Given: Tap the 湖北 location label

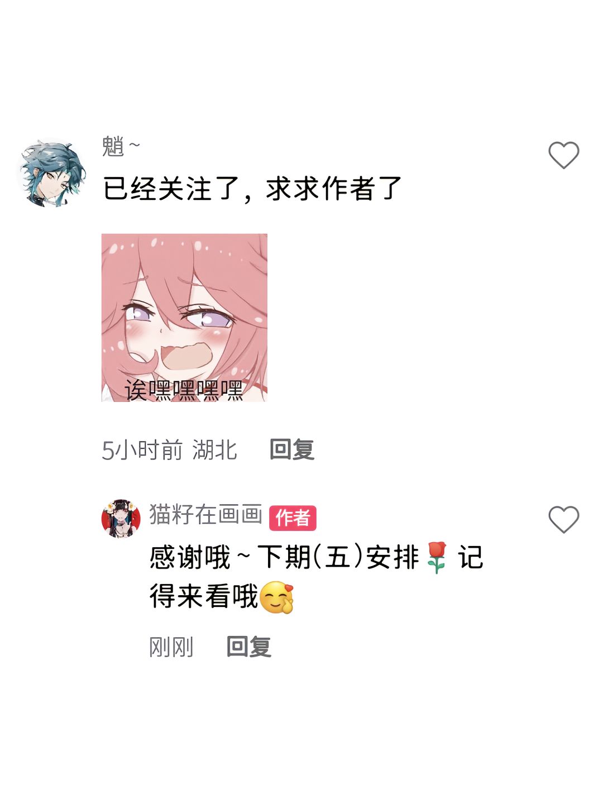Looking at the screenshot, I should coord(215,450).
